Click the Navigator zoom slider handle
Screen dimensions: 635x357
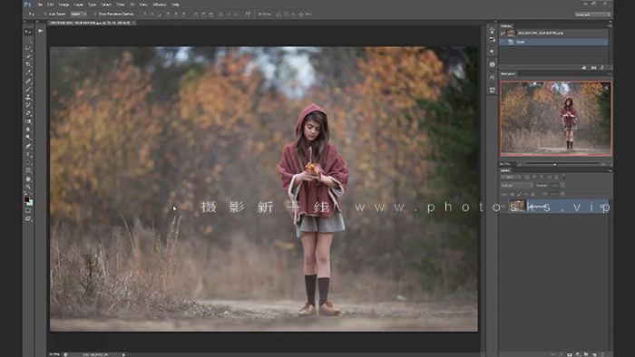coord(555,165)
